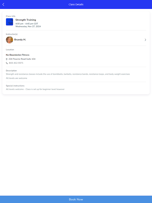Click the beginner level special instructions text

(35, 89)
